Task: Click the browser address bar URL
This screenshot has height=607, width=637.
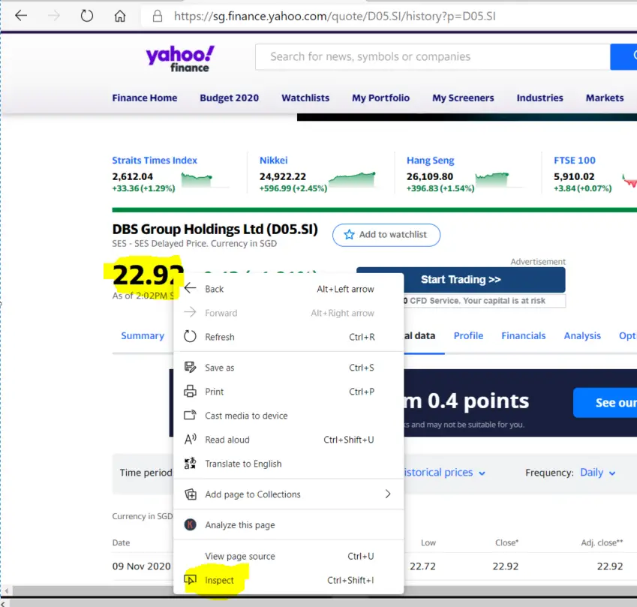Action: [335, 17]
